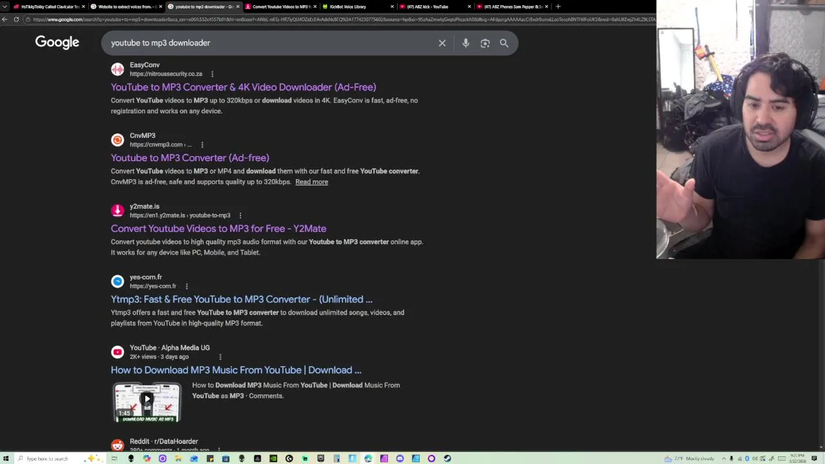Viewport: 825px width, 464px height.
Task: Open search by image camera icon
Action: point(485,43)
